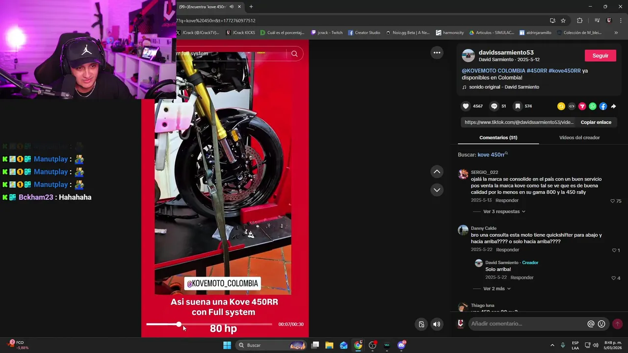
Task: Bookmark this page with the star icon
Action: [x=563, y=21]
